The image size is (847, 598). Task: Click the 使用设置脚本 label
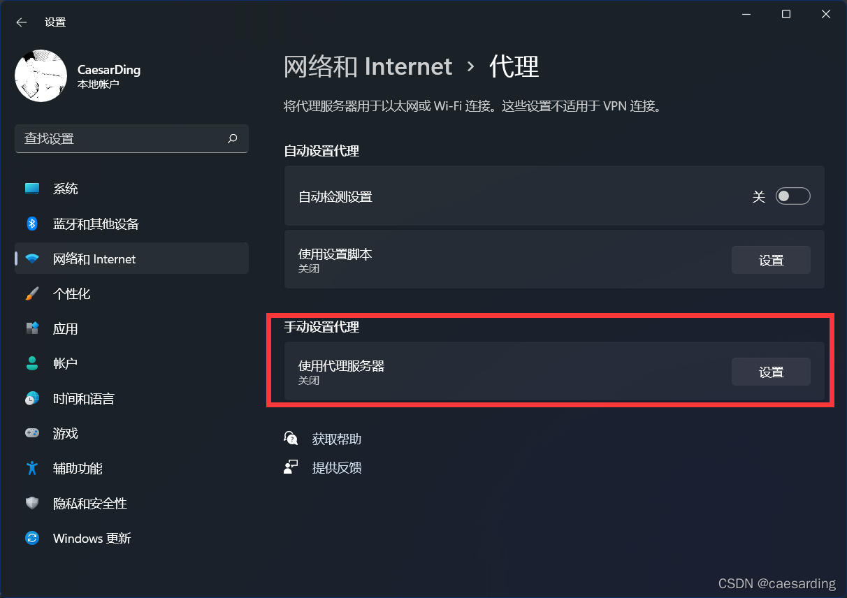[x=335, y=254]
